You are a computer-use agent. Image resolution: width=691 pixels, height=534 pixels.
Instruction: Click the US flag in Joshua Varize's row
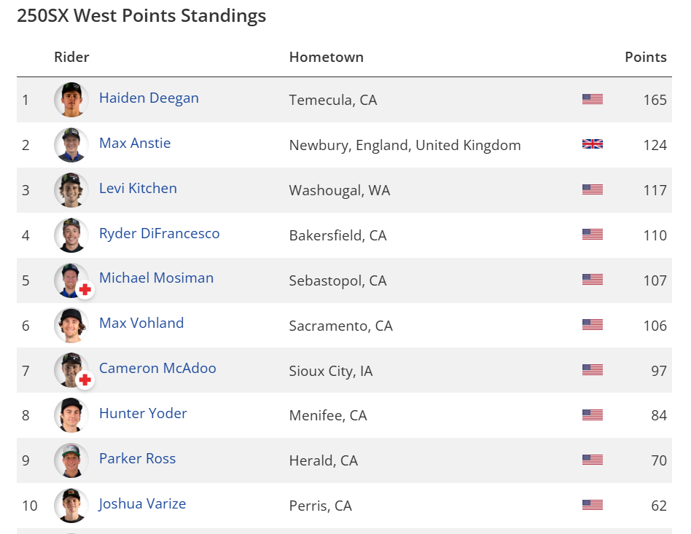[x=592, y=505]
